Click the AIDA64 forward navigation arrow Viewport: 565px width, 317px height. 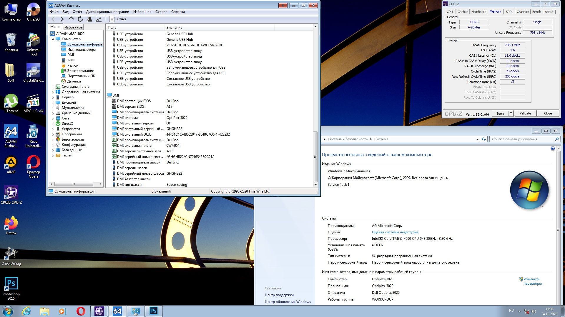coord(62,19)
